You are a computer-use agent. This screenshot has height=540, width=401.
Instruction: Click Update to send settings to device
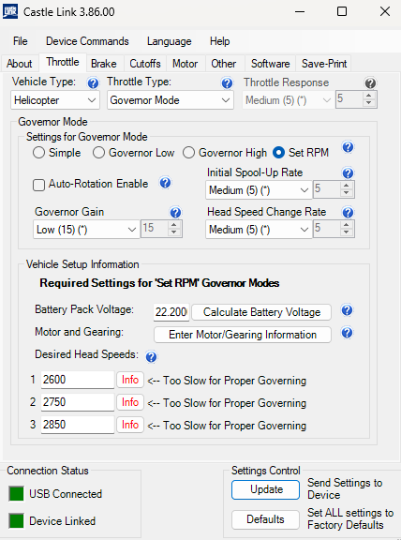(266, 489)
